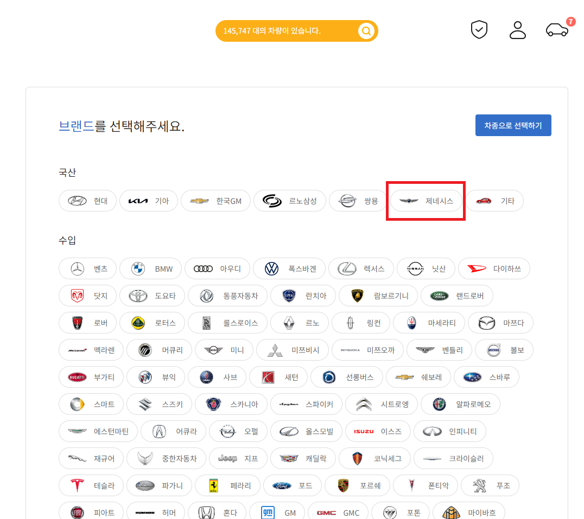The image size is (584, 519).
Task: Select the 이스즈 brand
Action: [x=378, y=432]
